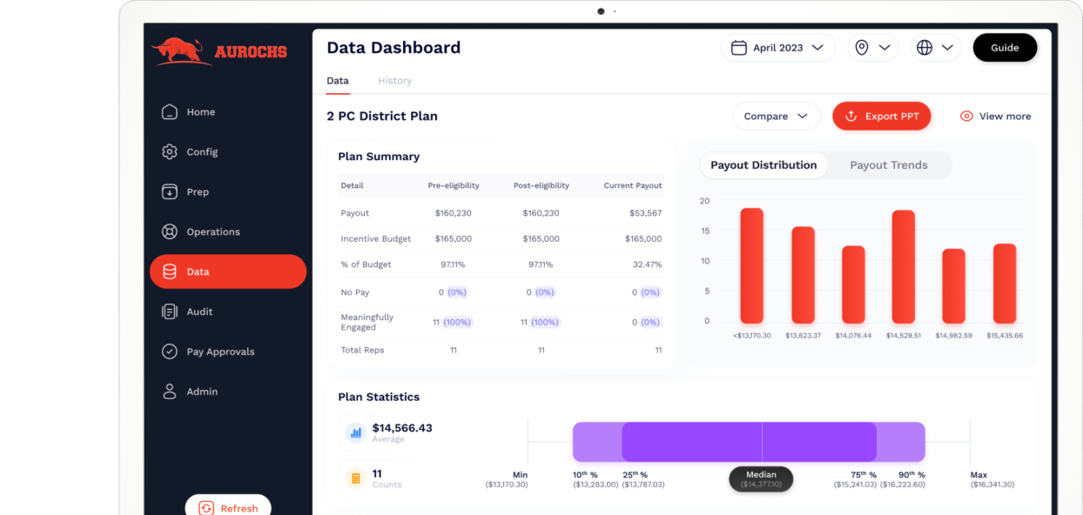Switch to the History tab
The width and height of the screenshot is (1083, 515).
(x=394, y=81)
